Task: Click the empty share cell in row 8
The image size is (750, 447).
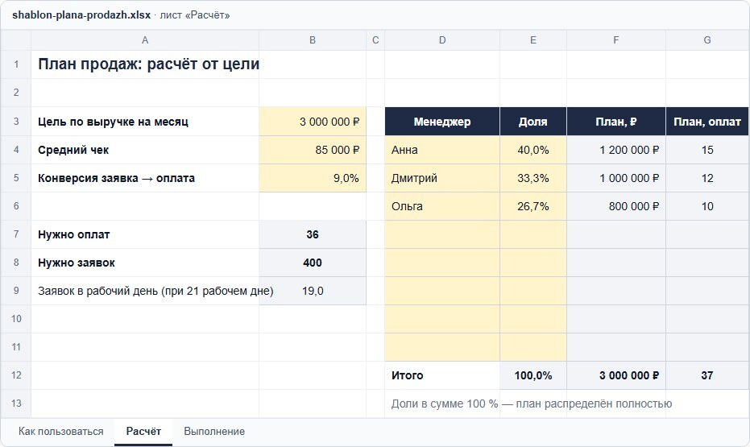Action: tap(533, 263)
